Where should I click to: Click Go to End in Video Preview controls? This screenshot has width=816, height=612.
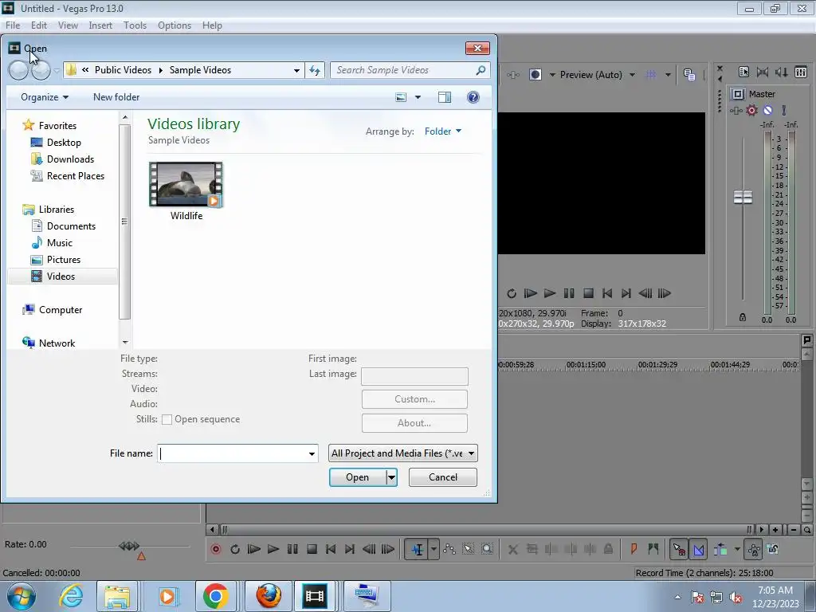[626, 293]
